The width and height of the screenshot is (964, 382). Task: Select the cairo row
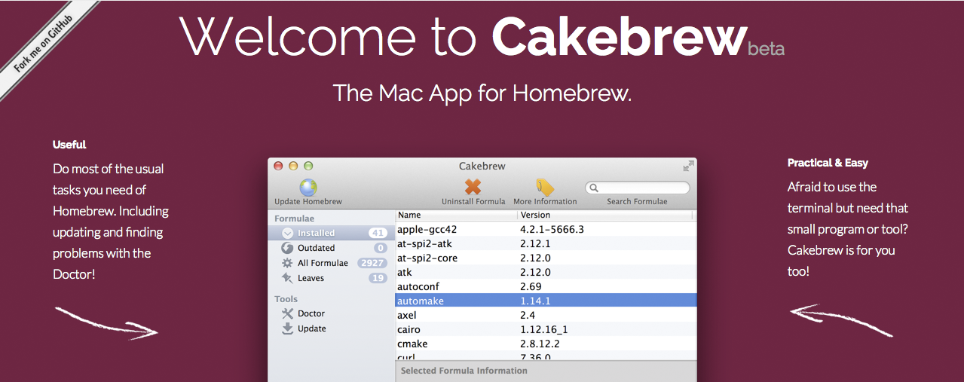(546, 329)
